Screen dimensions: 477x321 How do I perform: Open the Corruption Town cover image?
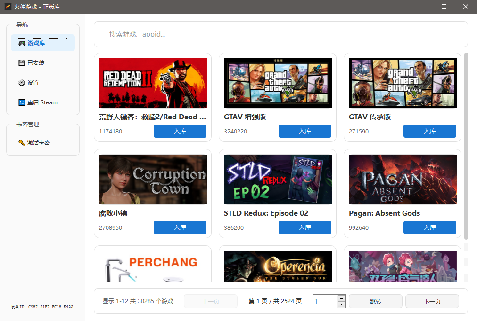(153, 179)
